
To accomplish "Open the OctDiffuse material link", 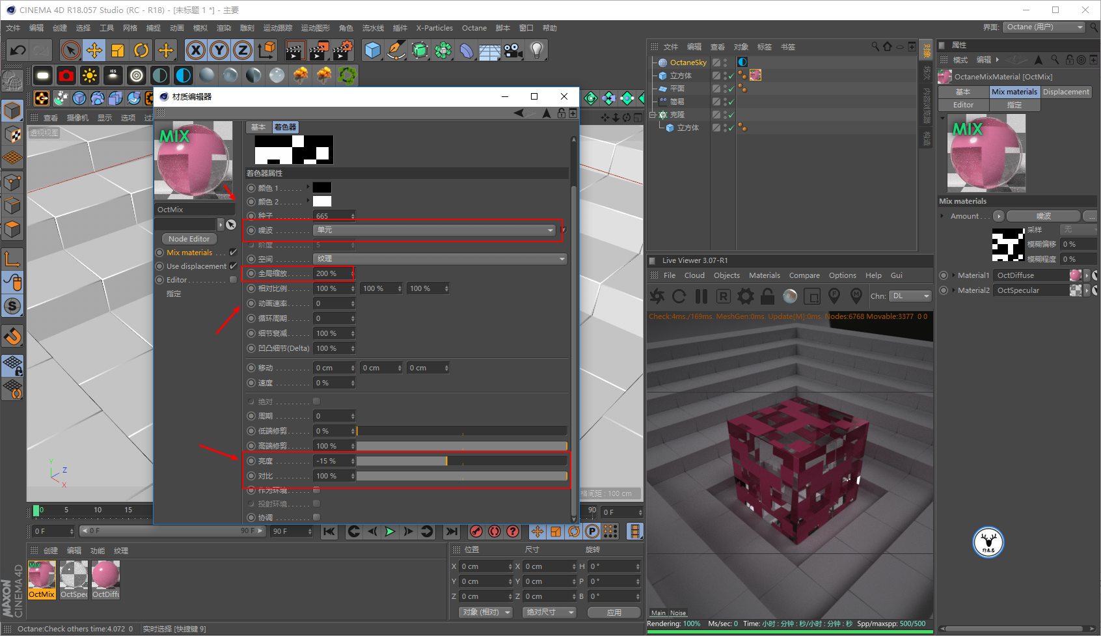I will point(1031,275).
